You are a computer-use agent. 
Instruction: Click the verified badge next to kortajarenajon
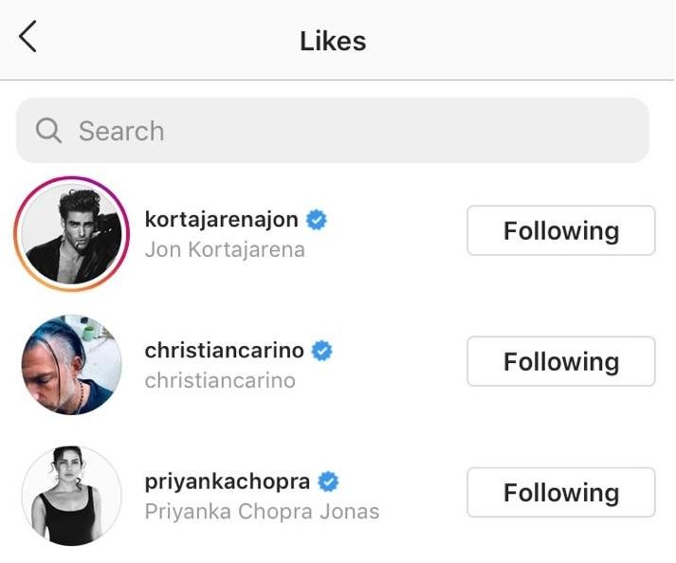(x=317, y=220)
